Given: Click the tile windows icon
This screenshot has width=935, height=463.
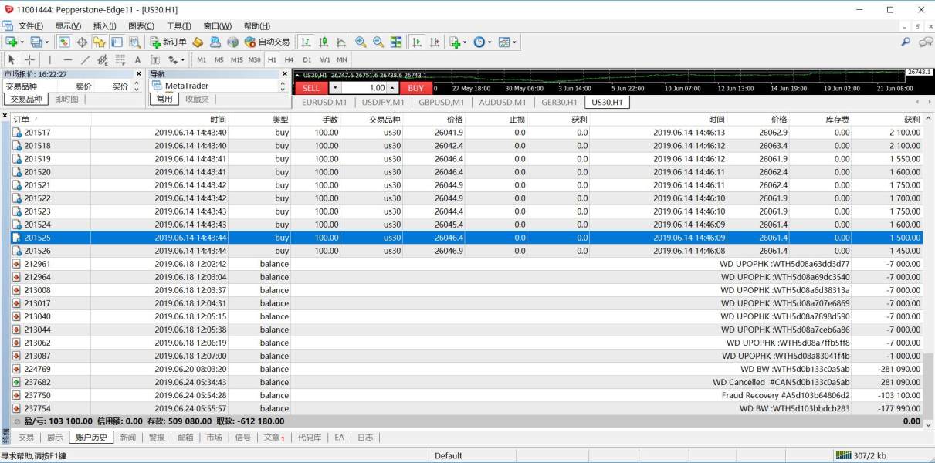Looking at the screenshot, I should coord(396,42).
